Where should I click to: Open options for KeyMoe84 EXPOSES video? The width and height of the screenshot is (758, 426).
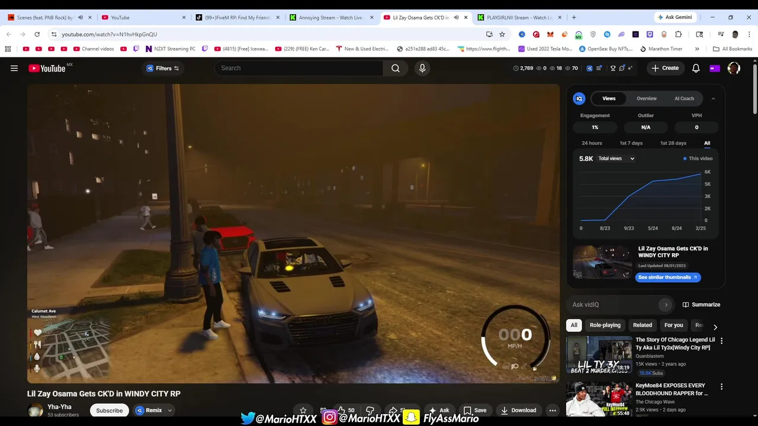(x=721, y=386)
